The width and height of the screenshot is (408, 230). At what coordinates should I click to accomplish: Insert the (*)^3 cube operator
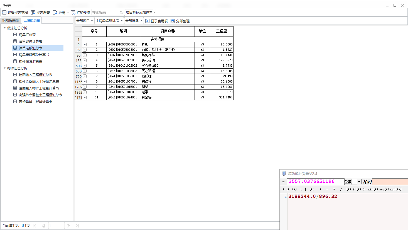360,189
